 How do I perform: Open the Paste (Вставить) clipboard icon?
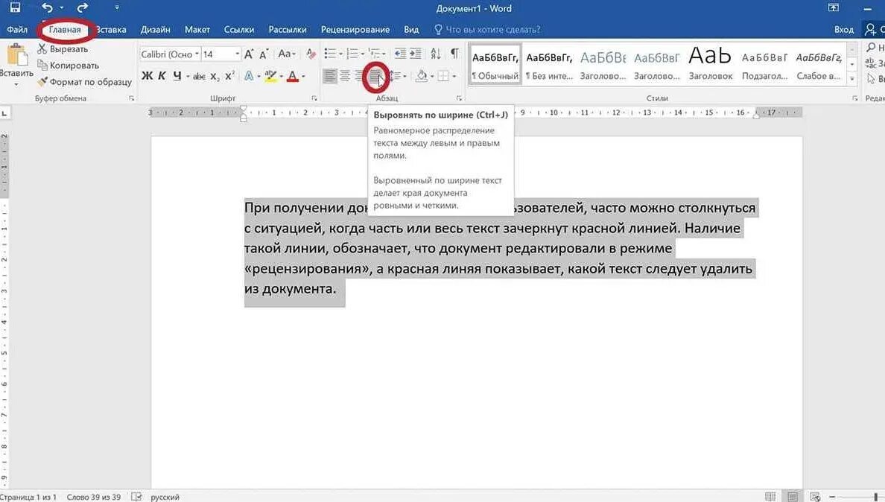(x=16, y=55)
